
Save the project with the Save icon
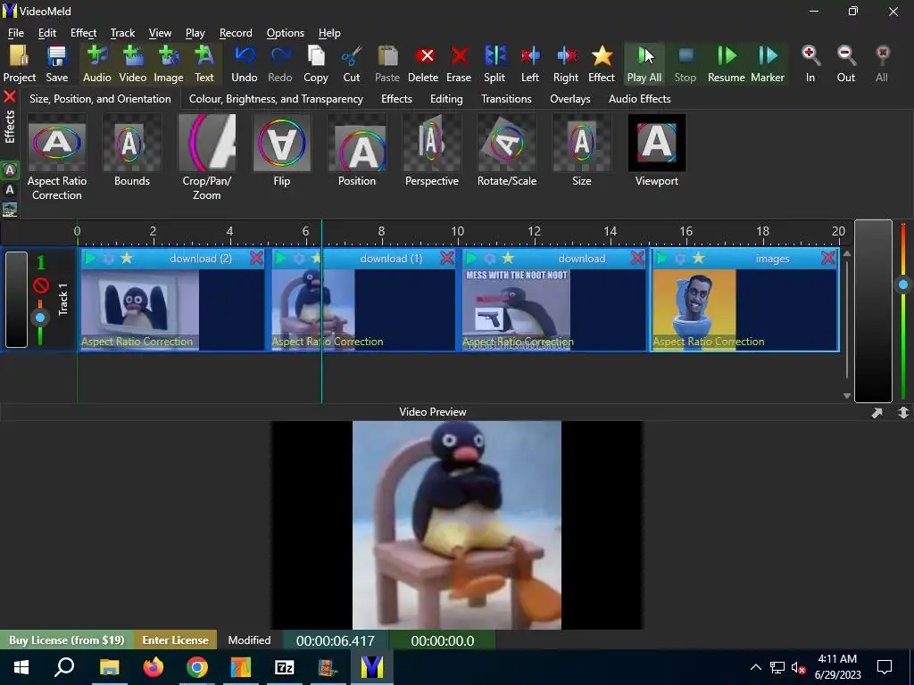(56, 63)
